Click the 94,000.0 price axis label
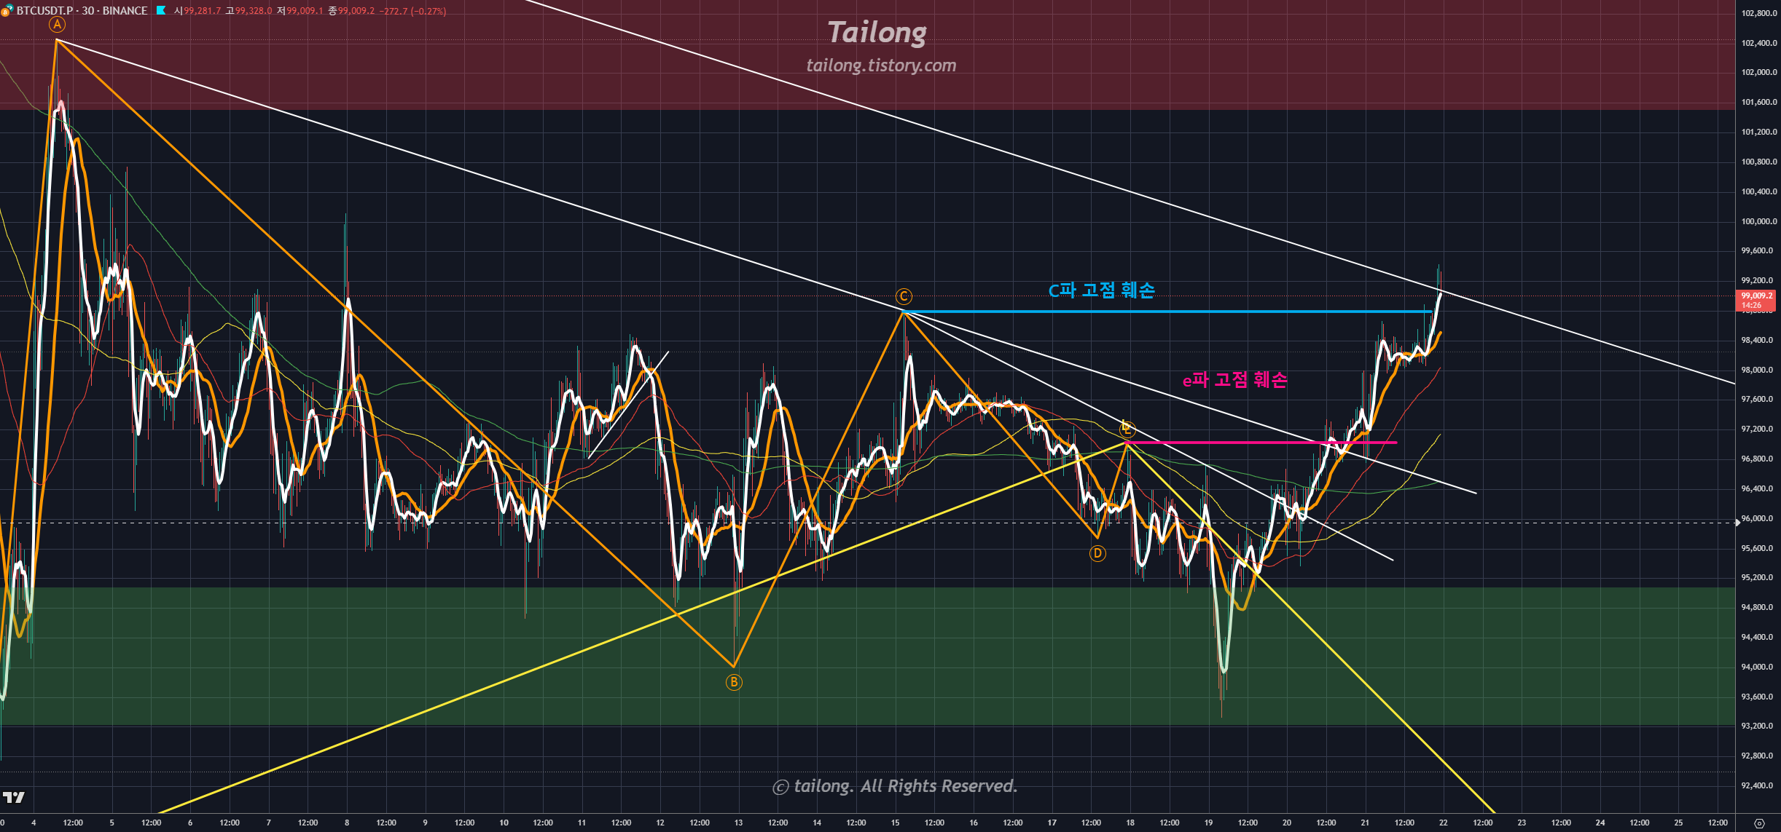1781x832 pixels. tap(1758, 667)
